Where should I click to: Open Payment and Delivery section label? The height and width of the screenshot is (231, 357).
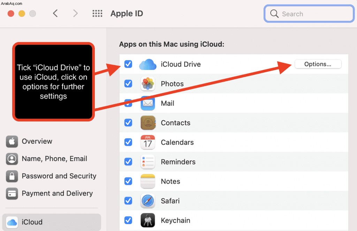pyautogui.click(x=57, y=193)
